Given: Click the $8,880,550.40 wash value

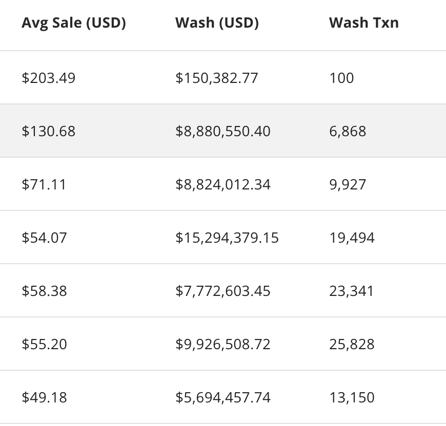Looking at the screenshot, I should tap(223, 132).
